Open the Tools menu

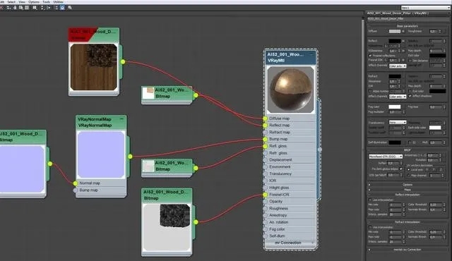46,1
